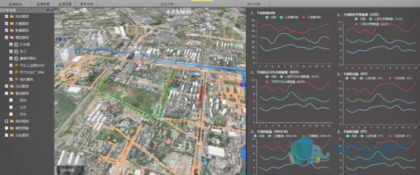Viewport: 420px width, 175px height.
Task: Select the 芳兰污水厂_BIM tree label
Action: 32,73
